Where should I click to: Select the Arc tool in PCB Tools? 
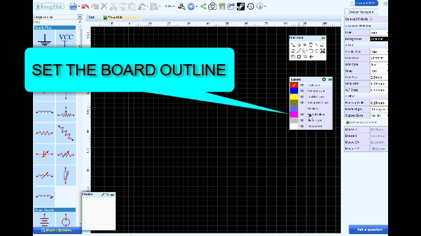(x=305, y=50)
